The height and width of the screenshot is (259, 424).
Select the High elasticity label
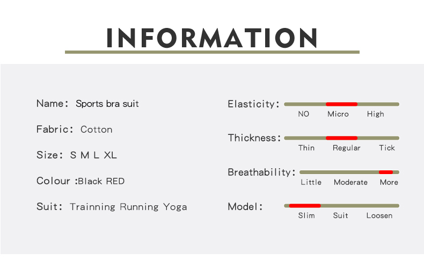pyautogui.click(x=375, y=114)
